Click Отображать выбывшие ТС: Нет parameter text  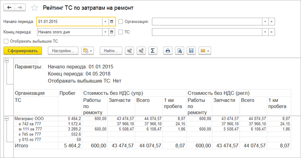85,81
